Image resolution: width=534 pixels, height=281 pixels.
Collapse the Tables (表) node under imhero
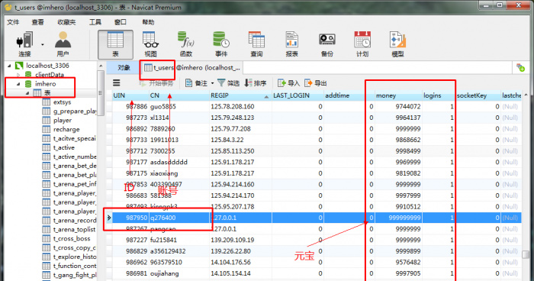[27, 92]
